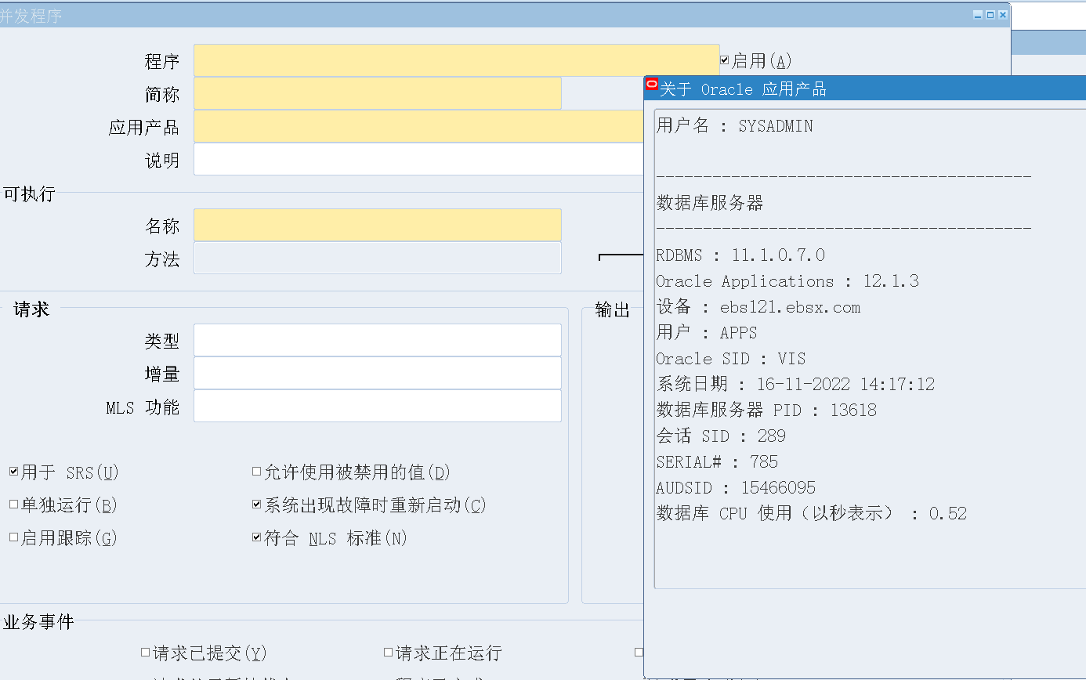Focus the 说明 input field

pos(418,159)
